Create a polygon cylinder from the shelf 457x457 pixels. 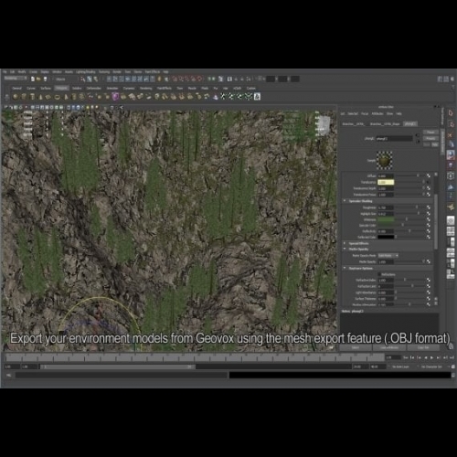[32, 97]
